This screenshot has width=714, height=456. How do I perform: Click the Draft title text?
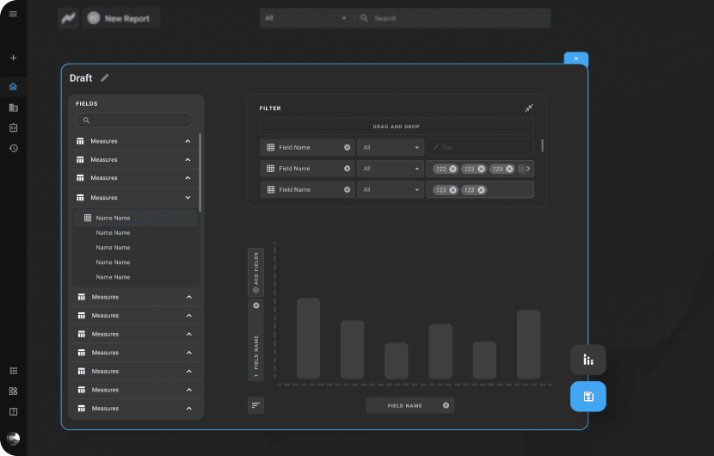81,78
